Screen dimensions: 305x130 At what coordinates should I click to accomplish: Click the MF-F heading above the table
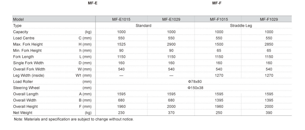click(x=217, y=3)
